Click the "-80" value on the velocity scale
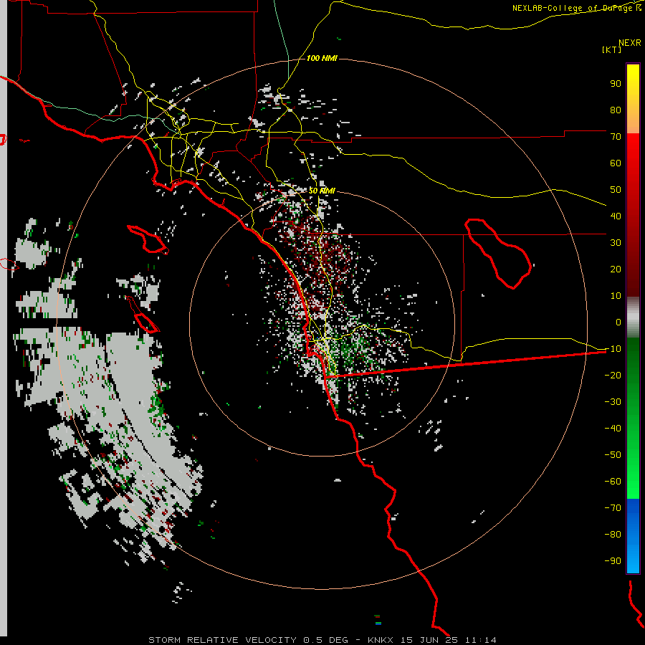The image size is (645, 645). pos(613,535)
